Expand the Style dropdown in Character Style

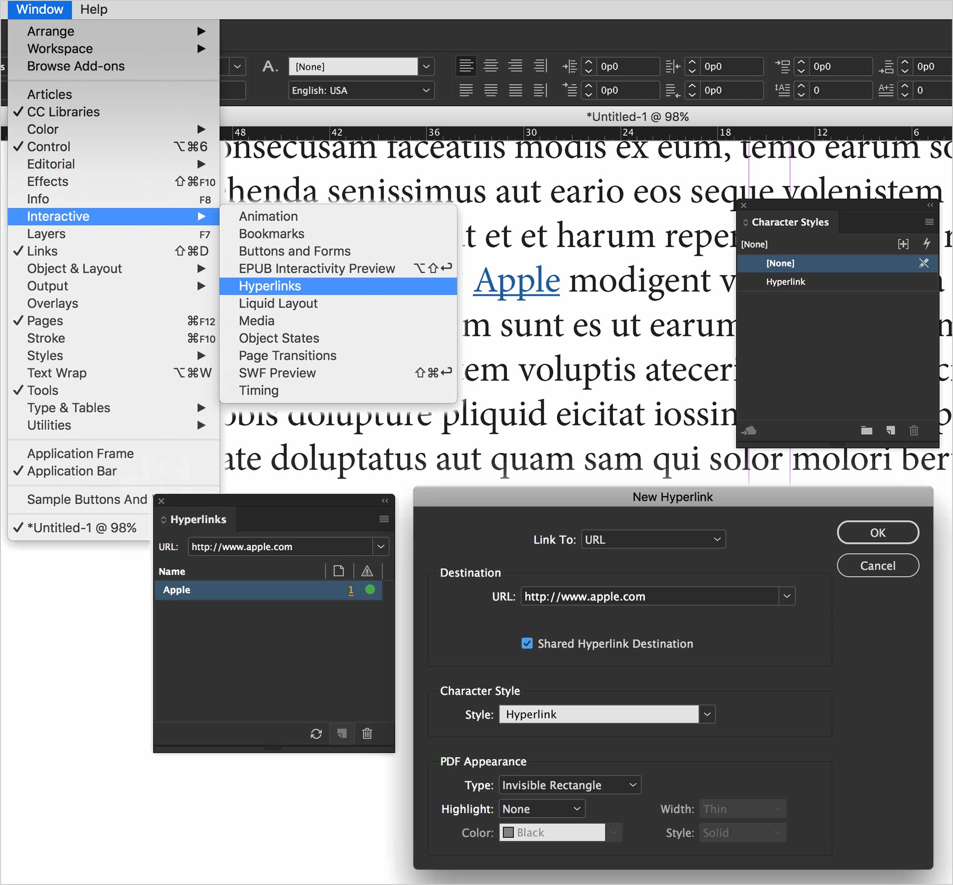pyautogui.click(x=707, y=715)
